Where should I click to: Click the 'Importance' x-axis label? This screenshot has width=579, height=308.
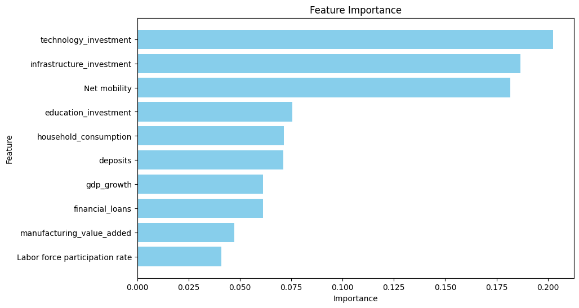click(355, 298)
